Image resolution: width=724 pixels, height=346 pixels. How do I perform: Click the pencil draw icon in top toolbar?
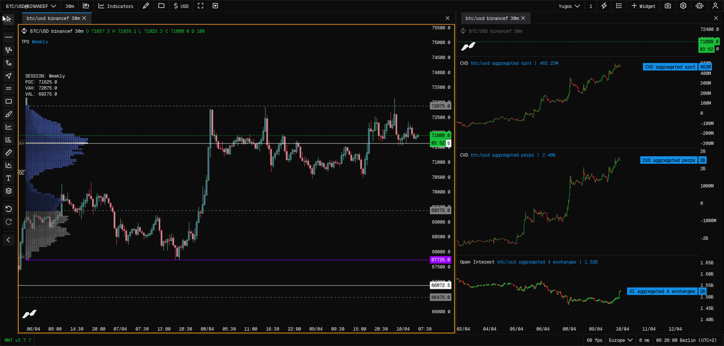click(x=145, y=6)
